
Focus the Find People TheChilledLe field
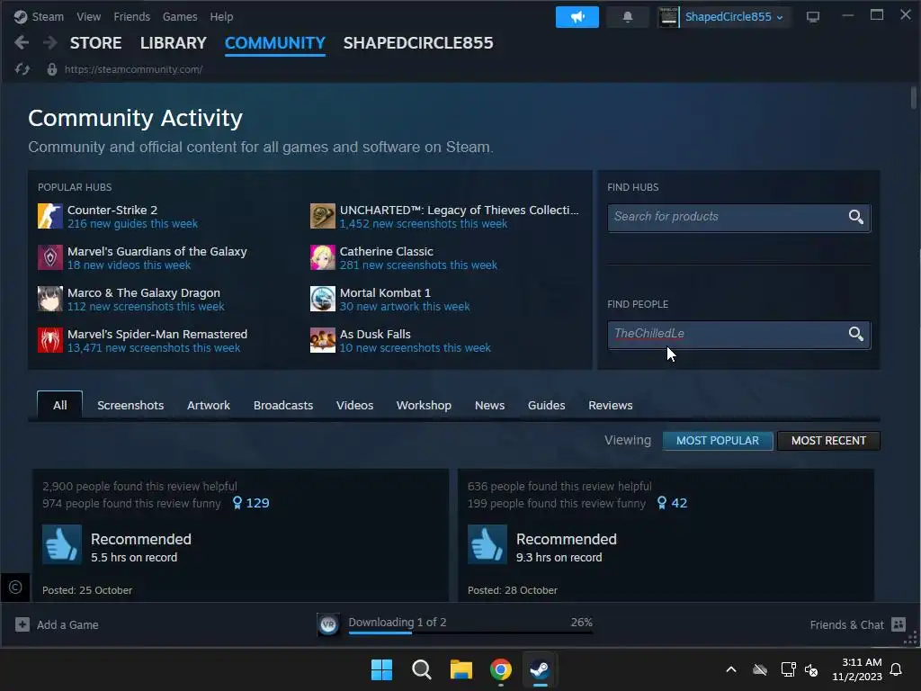tap(739, 335)
